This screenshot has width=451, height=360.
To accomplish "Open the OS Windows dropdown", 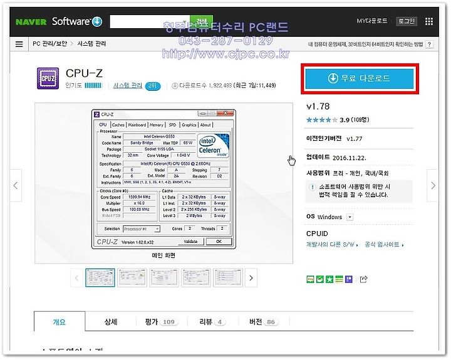I will [x=350, y=217].
